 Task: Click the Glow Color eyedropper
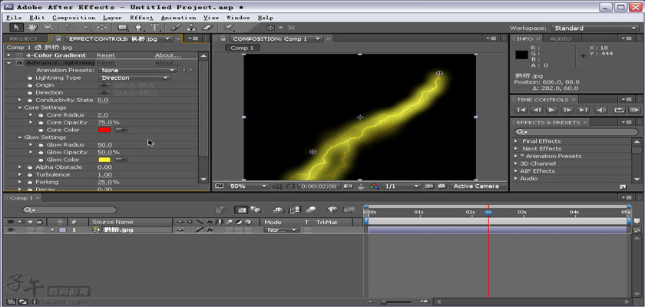coord(121,160)
